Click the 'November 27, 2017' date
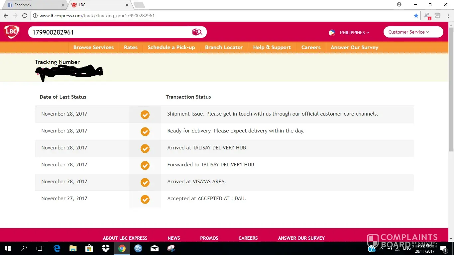Viewport: 454px width, 255px height. point(64,199)
